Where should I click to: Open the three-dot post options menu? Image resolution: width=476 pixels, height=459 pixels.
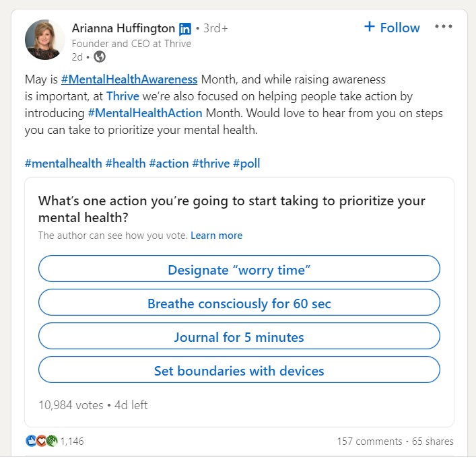click(x=443, y=27)
